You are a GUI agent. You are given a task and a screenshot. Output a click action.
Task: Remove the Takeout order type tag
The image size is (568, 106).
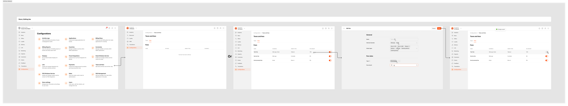click(x=409, y=46)
